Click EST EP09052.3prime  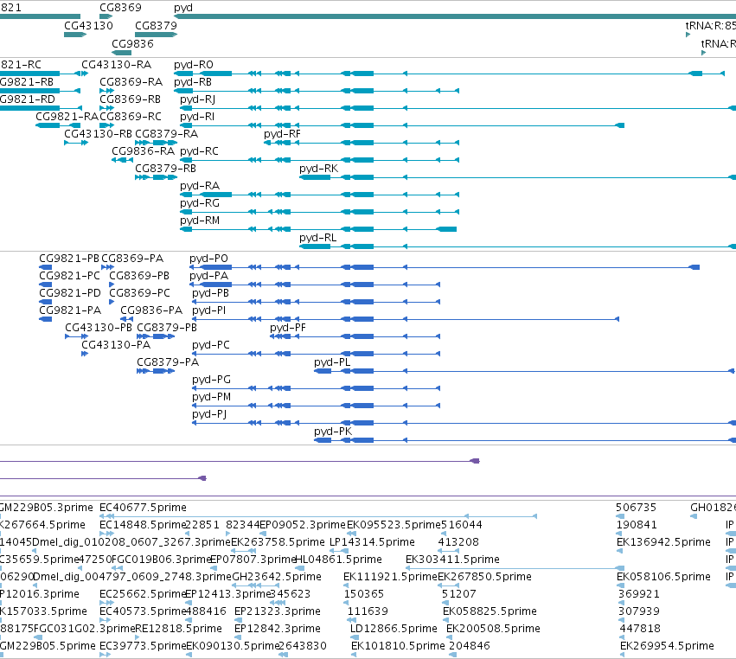303,525
